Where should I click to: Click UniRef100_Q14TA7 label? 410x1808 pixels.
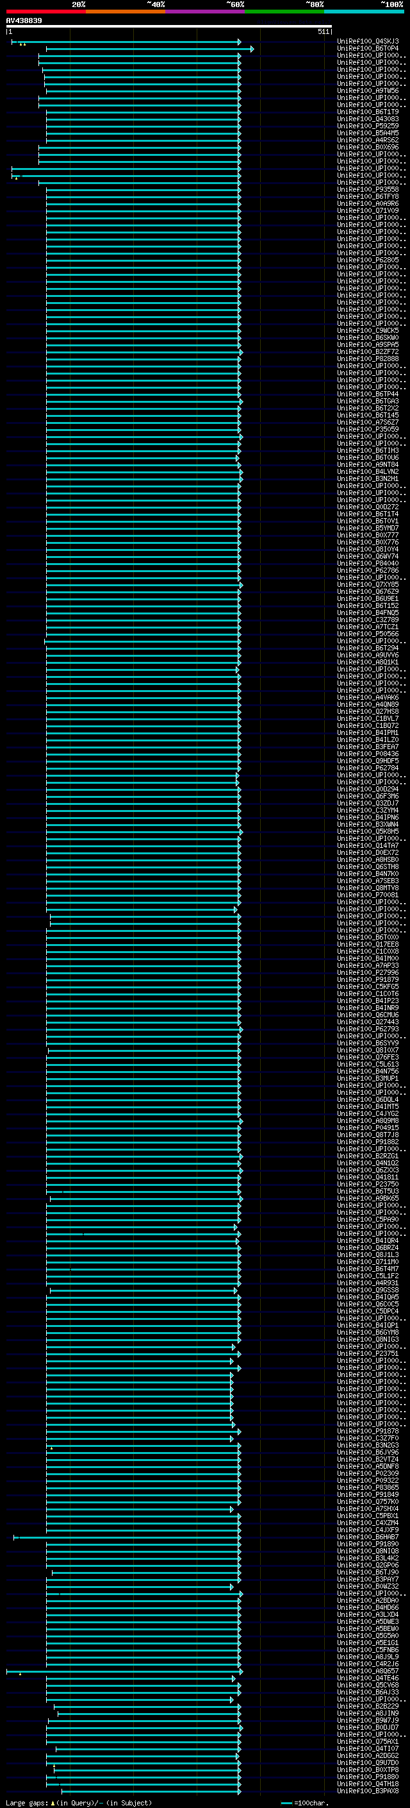tap(368, 846)
